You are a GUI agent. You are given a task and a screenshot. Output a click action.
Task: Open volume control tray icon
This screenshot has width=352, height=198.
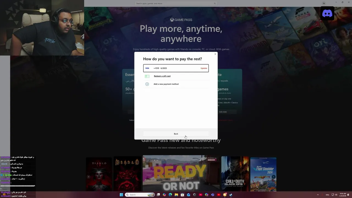(336, 195)
